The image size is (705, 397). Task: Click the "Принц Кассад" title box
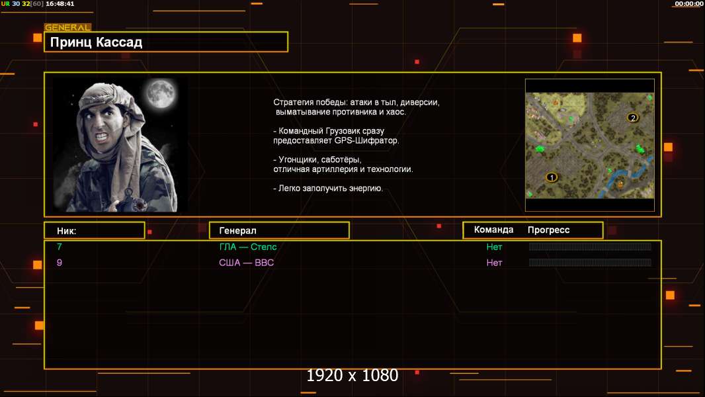[x=166, y=42]
